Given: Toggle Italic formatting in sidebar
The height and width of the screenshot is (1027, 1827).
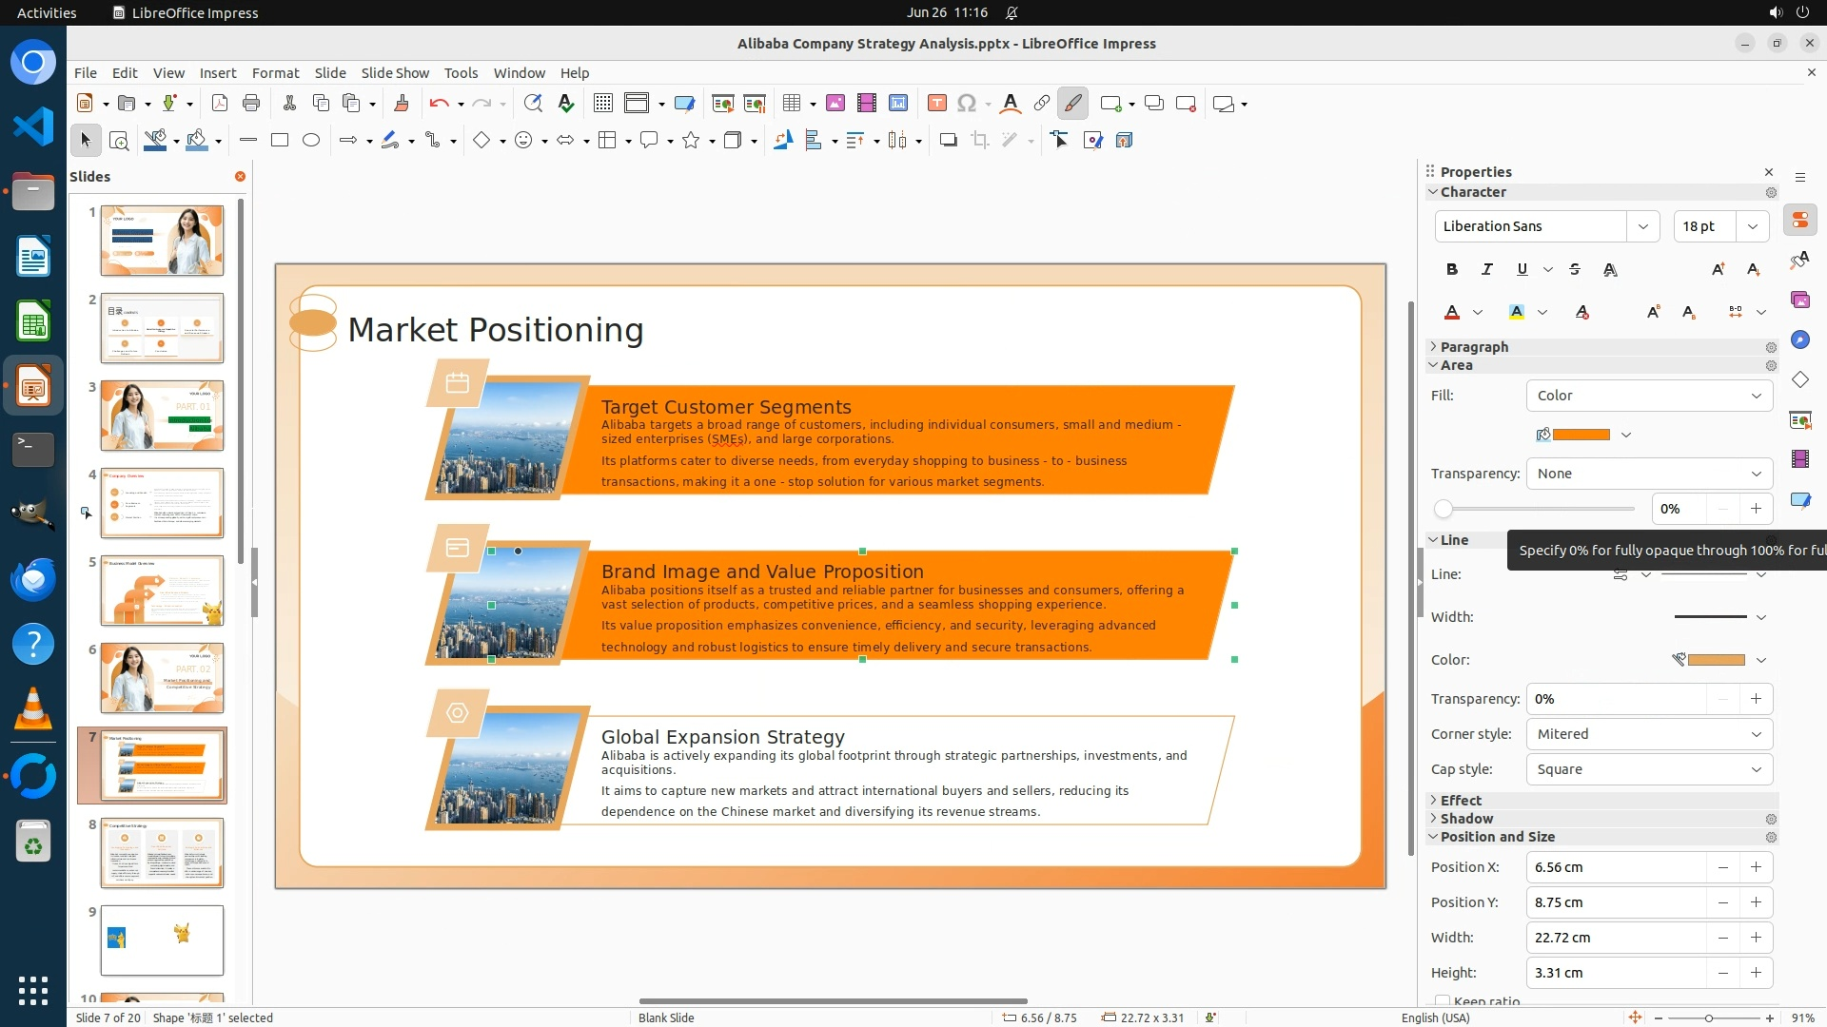Looking at the screenshot, I should tap(1486, 269).
